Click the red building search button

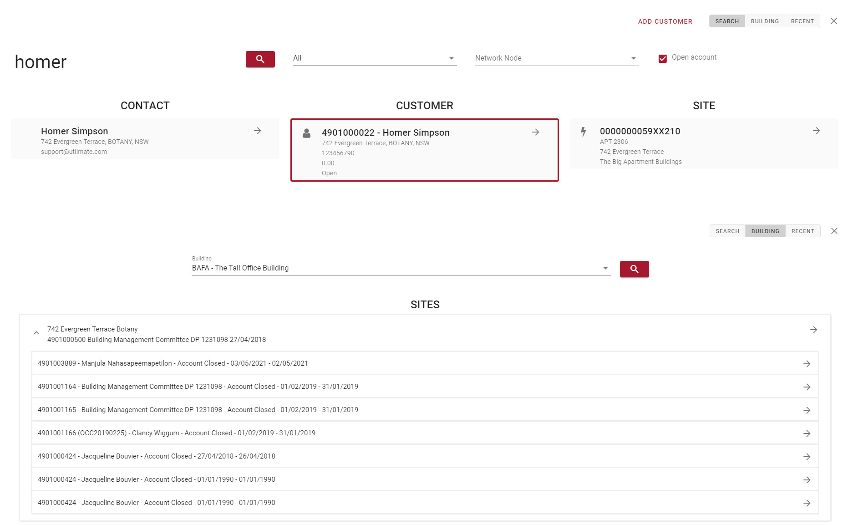point(634,269)
